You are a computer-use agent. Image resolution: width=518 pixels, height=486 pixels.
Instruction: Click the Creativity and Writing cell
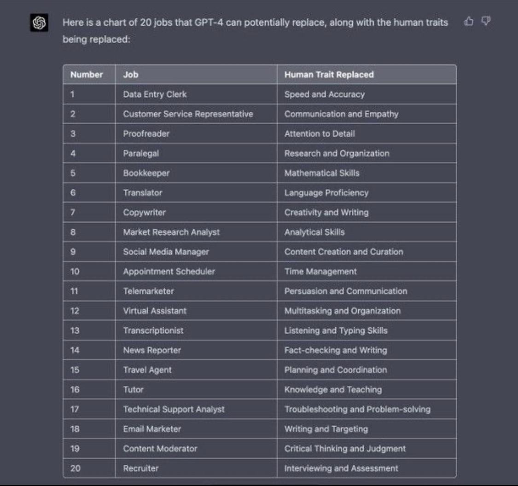(367, 212)
